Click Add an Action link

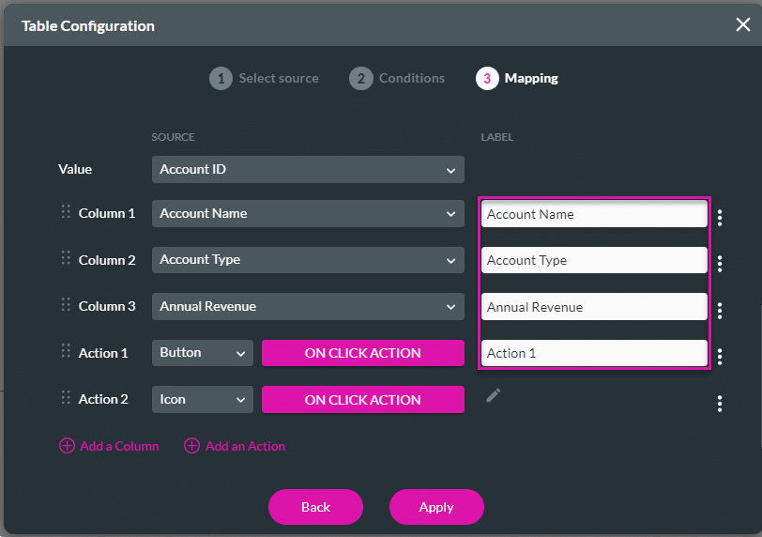click(x=235, y=446)
